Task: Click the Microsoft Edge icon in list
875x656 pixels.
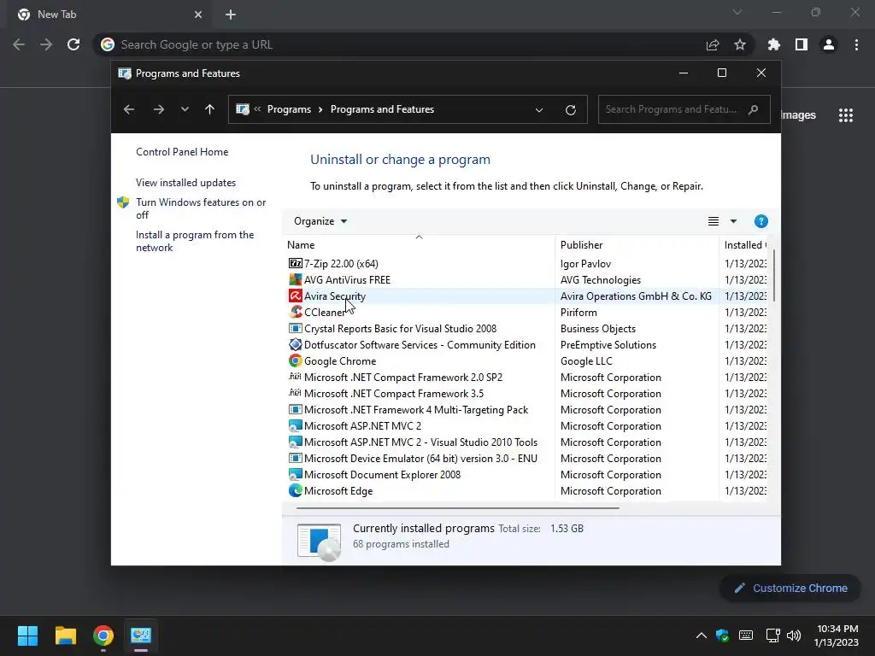Action: (295, 490)
